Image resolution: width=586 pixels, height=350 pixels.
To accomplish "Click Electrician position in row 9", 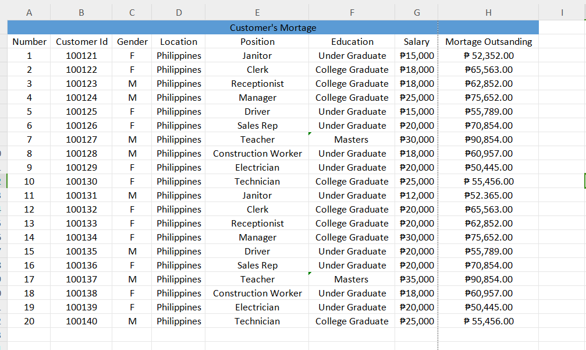I will click(257, 168).
